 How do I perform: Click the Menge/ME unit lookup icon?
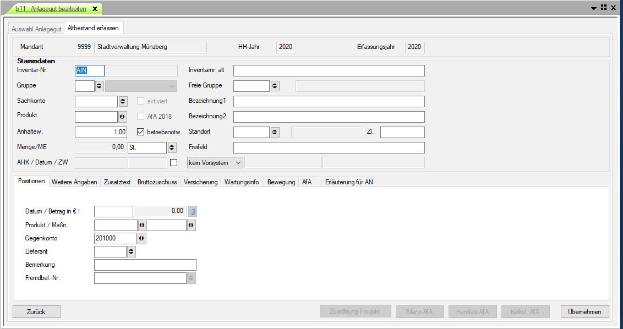tap(172, 147)
